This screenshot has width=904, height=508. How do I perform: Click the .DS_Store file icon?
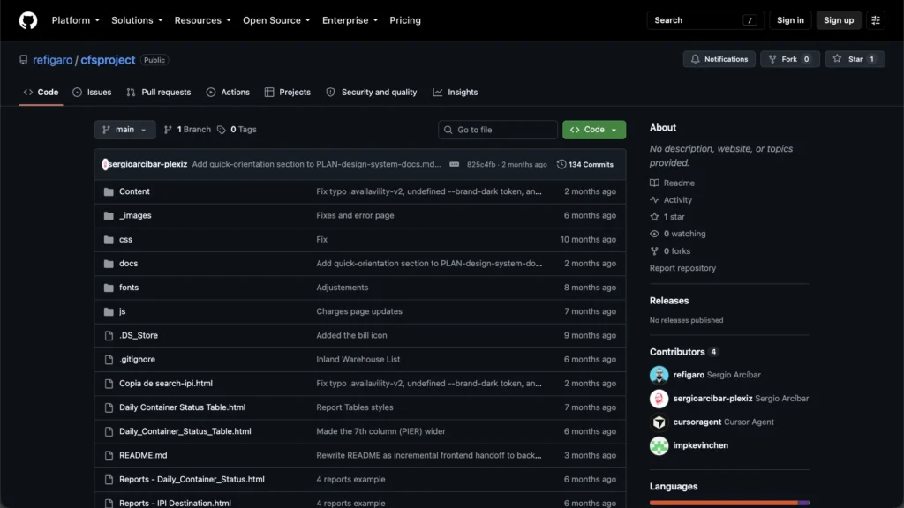coord(109,336)
